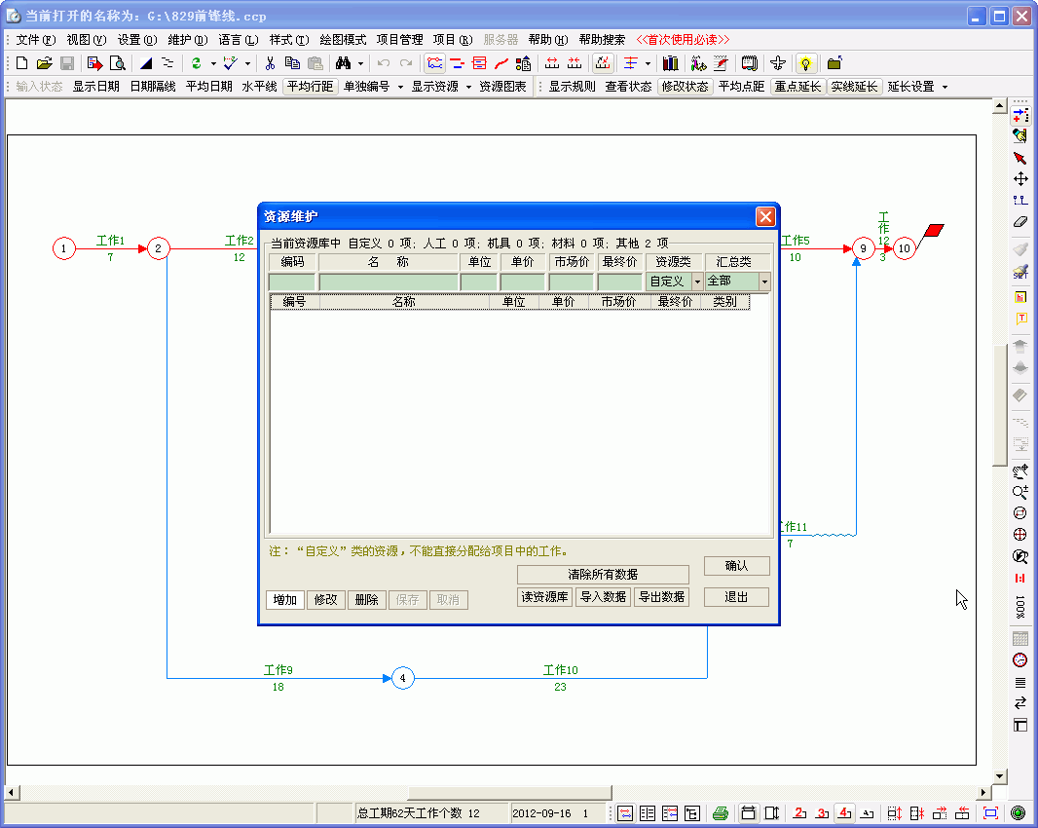
Task: Click the export icon with red arrow
Action: tap(94, 63)
